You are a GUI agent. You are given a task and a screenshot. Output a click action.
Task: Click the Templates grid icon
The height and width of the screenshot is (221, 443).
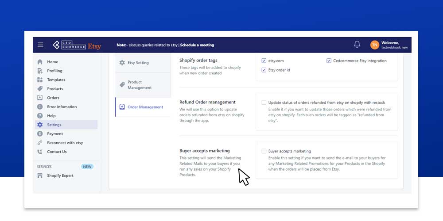pyautogui.click(x=40, y=80)
